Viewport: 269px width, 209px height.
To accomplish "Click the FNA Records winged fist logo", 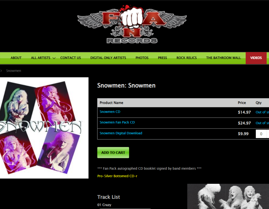I will tap(132, 24).
